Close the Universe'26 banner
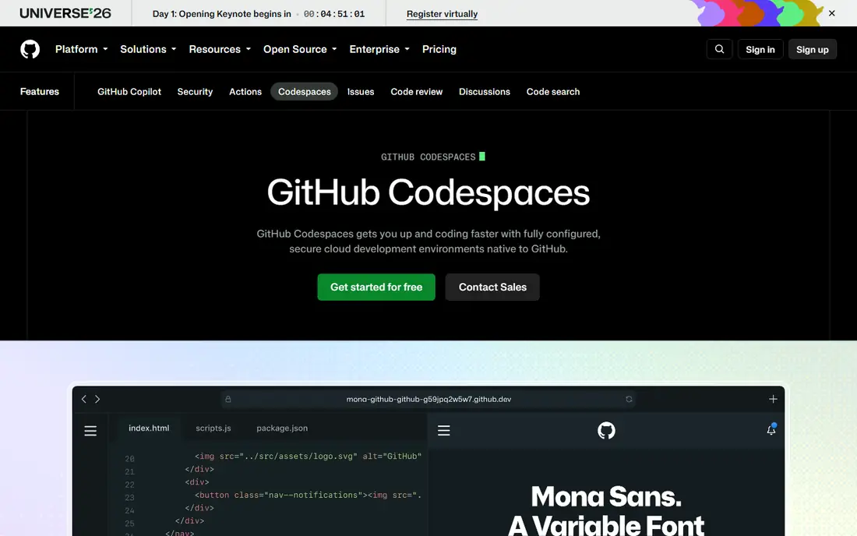Image resolution: width=857 pixels, height=536 pixels. click(831, 13)
